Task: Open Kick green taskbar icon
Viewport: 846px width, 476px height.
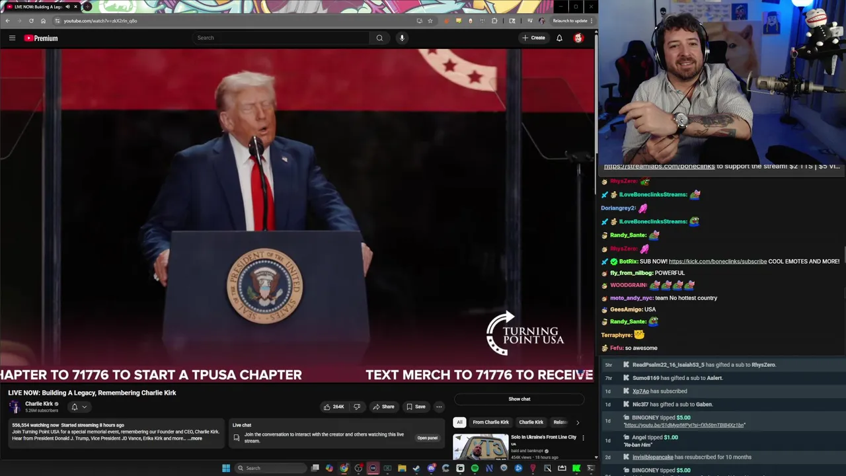Action: click(x=576, y=468)
